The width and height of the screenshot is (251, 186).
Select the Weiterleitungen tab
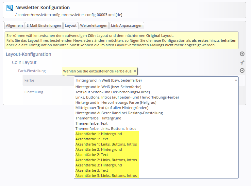[x=94, y=25]
